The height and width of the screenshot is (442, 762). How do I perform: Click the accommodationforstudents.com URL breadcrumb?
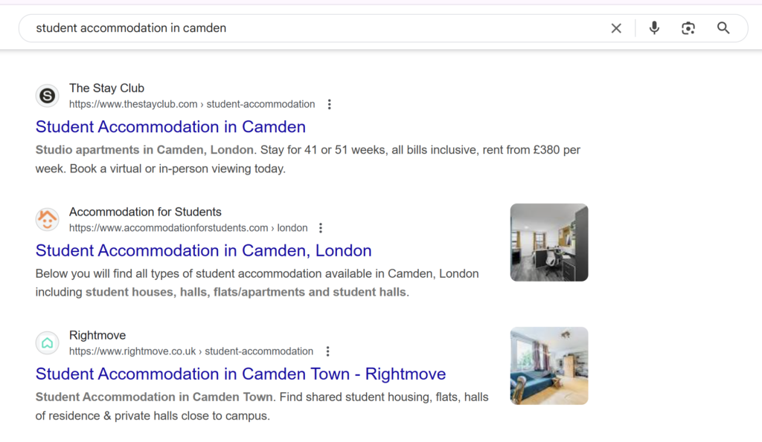pos(188,228)
